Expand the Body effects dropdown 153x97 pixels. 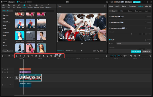7,51
